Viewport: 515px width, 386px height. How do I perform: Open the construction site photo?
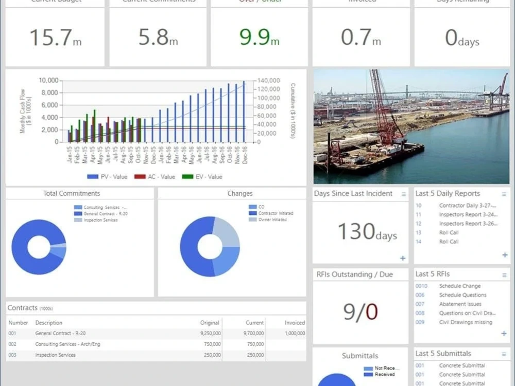point(411,126)
